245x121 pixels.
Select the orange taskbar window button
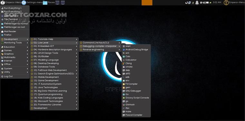(147, 3)
